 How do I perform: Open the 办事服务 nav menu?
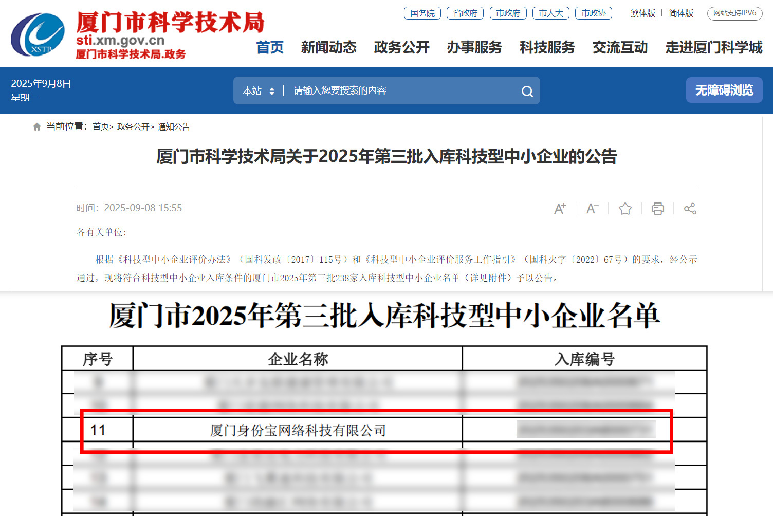[x=474, y=47]
